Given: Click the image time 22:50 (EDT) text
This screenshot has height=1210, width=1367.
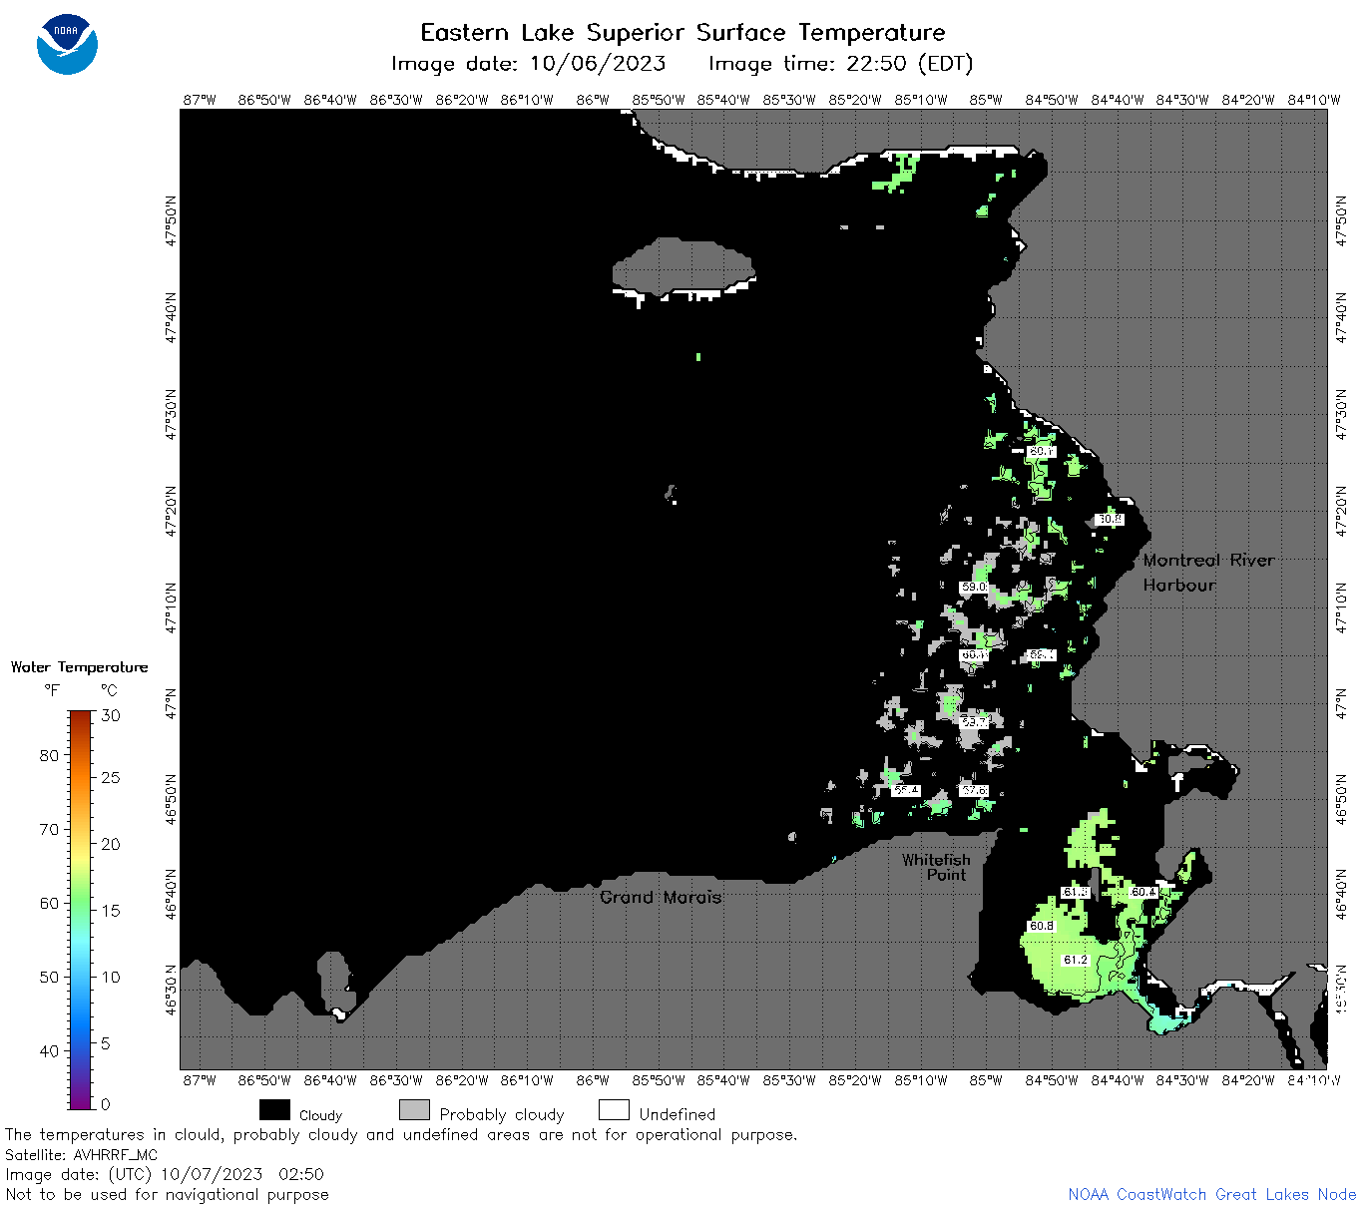Looking at the screenshot, I should (840, 64).
